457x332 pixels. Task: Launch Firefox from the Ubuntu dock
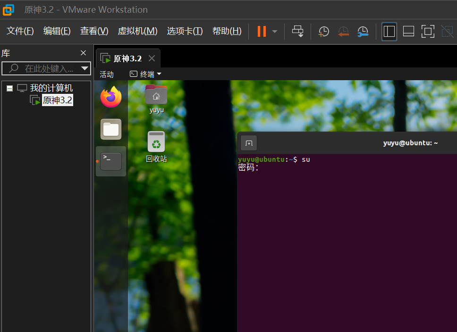(111, 97)
